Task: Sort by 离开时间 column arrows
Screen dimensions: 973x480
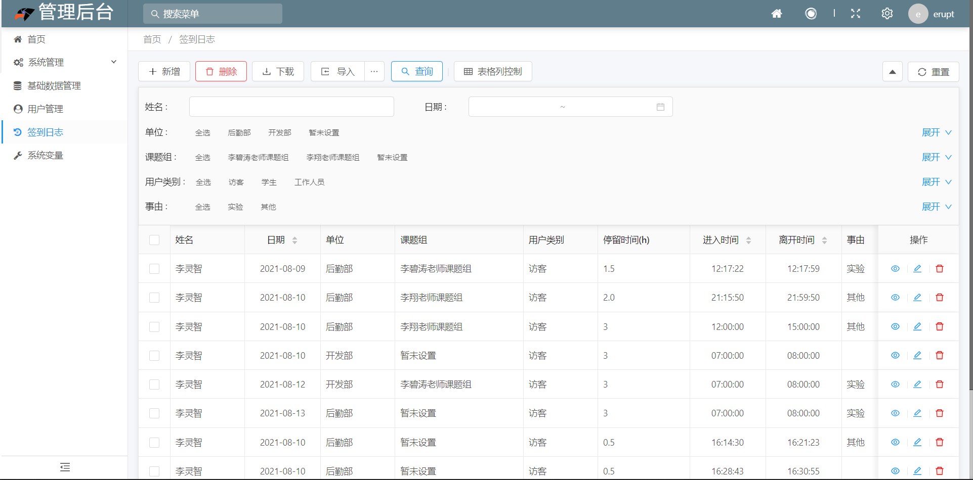Action: click(824, 240)
